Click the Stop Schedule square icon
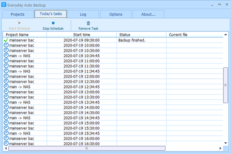Image resolution: width=231 pixels, height=154 pixels. [53, 23]
